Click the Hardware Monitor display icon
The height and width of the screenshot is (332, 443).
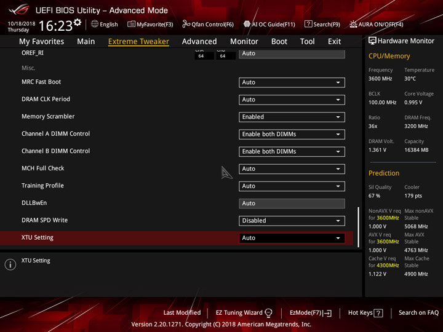pyautogui.click(x=372, y=41)
